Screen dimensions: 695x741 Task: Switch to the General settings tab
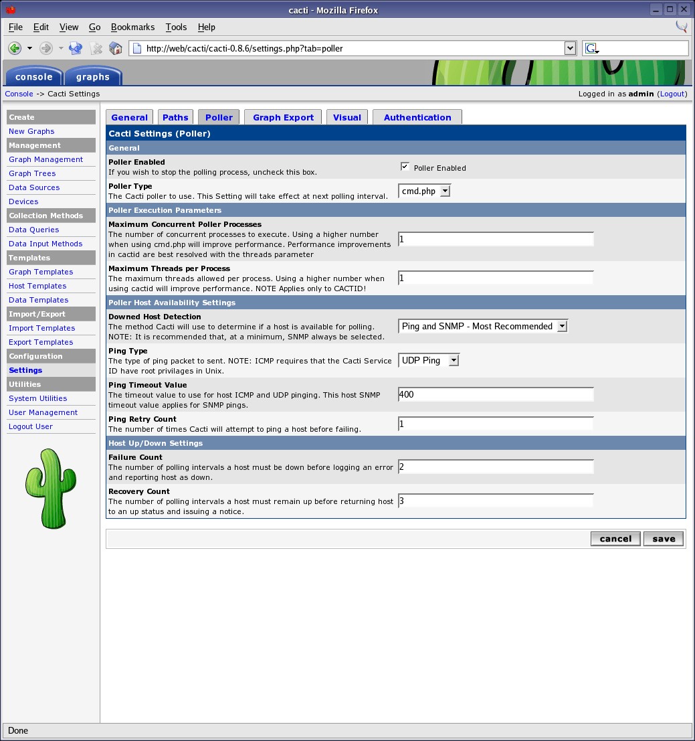129,117
